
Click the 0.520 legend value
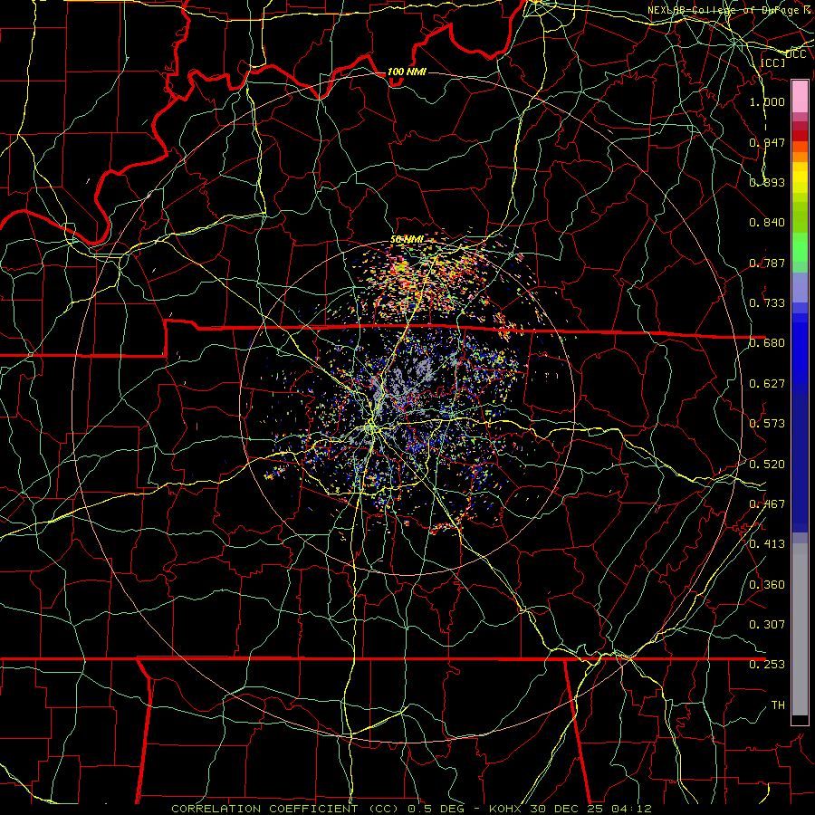tap(767, 465)
